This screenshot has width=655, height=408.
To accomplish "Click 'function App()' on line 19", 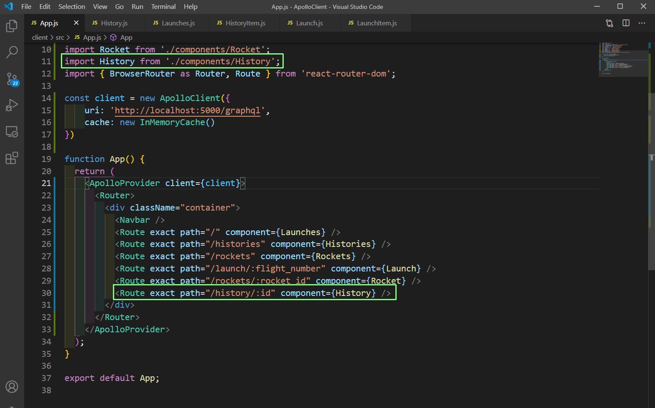I will pos(99,159).
